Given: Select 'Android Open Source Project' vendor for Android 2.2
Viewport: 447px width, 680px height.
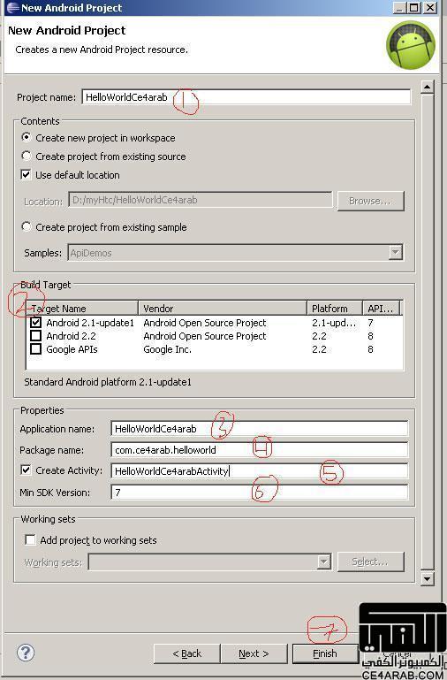Looking at the screenshot, I should tap(204, 336).
